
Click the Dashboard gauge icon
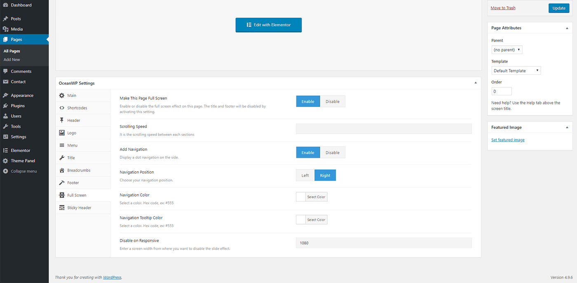pos(5,5)
